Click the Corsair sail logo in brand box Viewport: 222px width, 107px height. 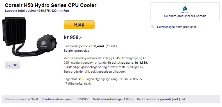[x=185, y=9]
